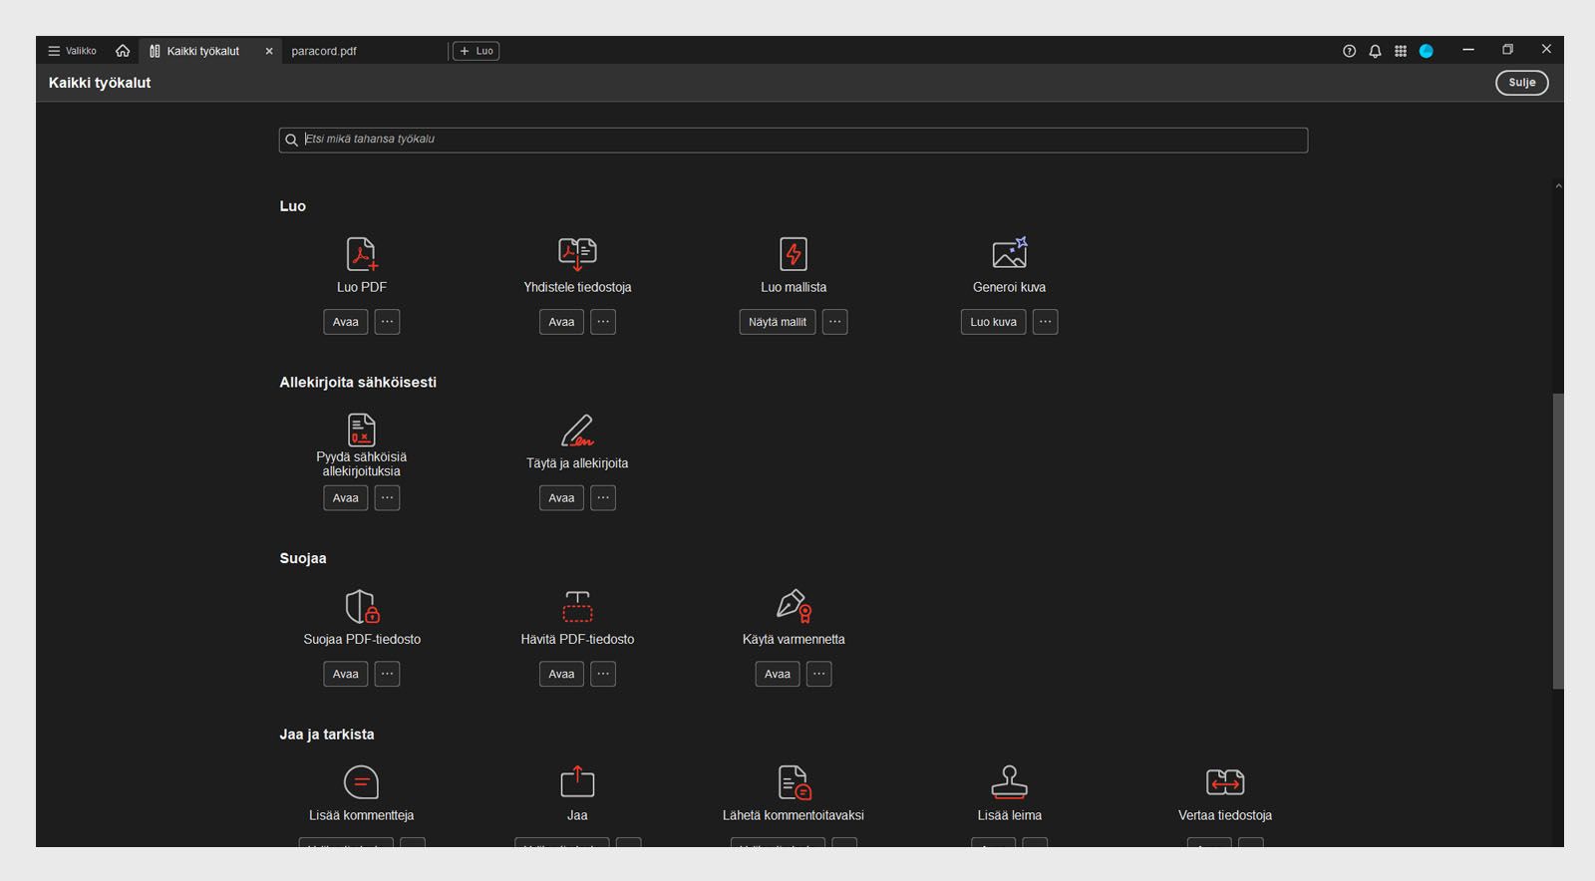This screenshot has width=1595, height=881.
Task: Open more options for Yhdistele tiedostoja
Action: (603, 322)
